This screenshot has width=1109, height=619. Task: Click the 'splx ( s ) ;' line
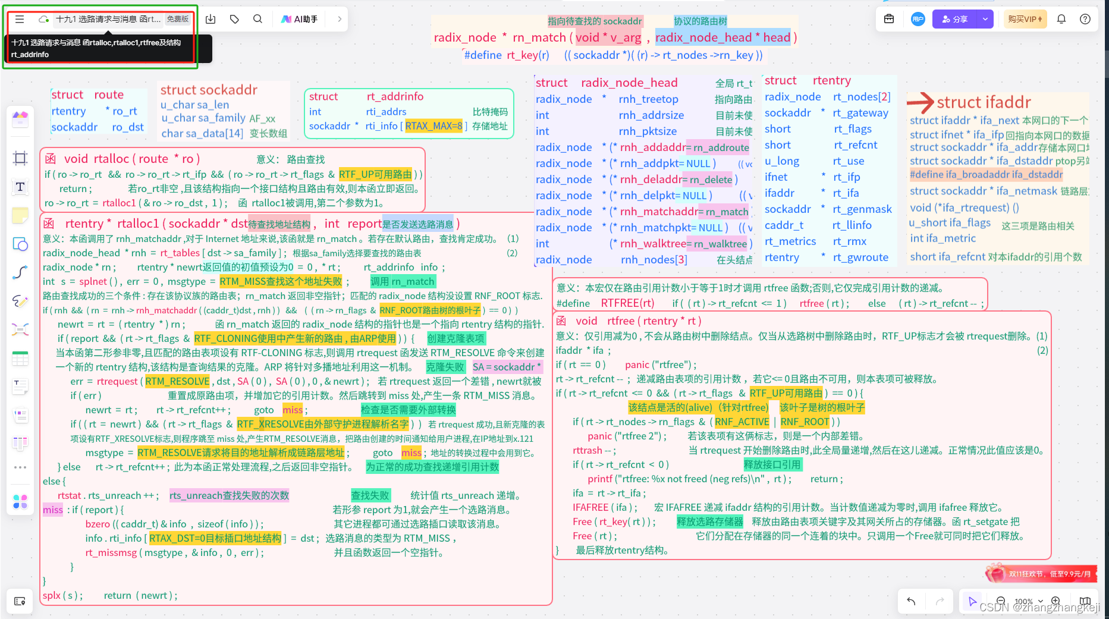point(62,595)
